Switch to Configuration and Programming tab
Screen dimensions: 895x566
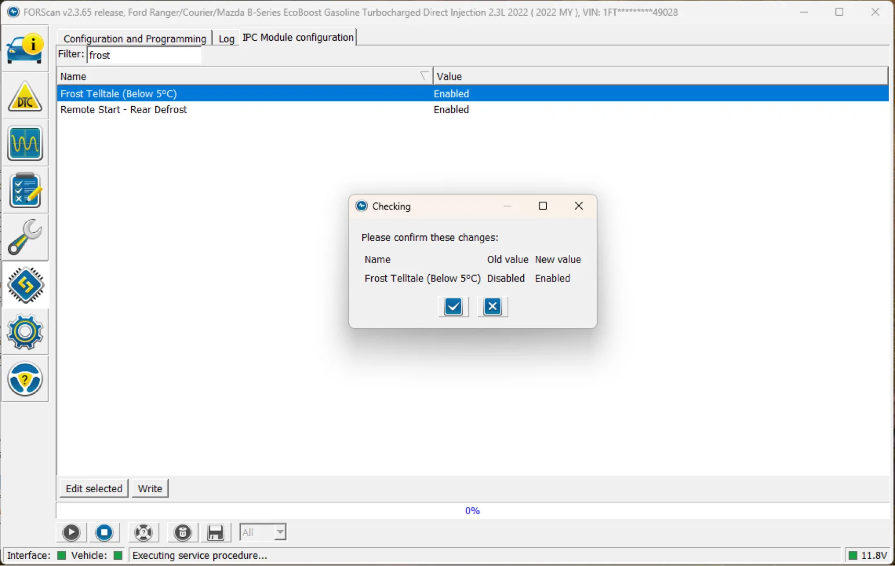pos(134,39)
